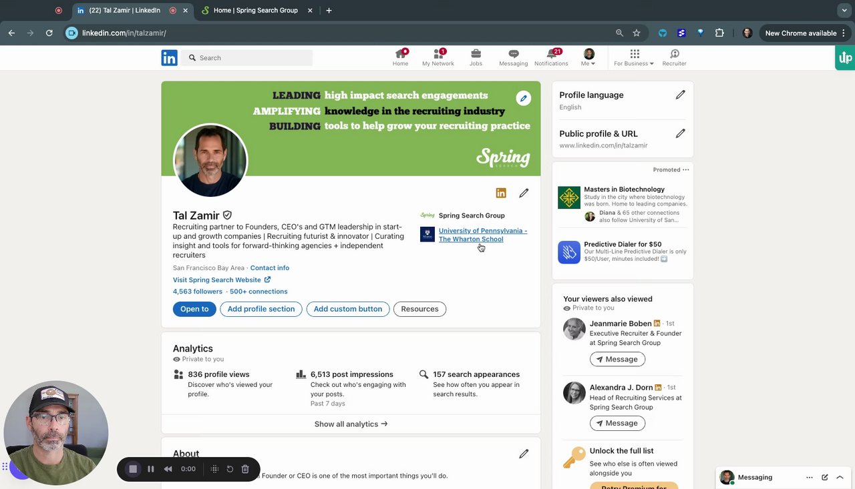Go to LinkedIn Home icon
The height and width of the screenshot is (489, 855).
click(x=400, y=54)
